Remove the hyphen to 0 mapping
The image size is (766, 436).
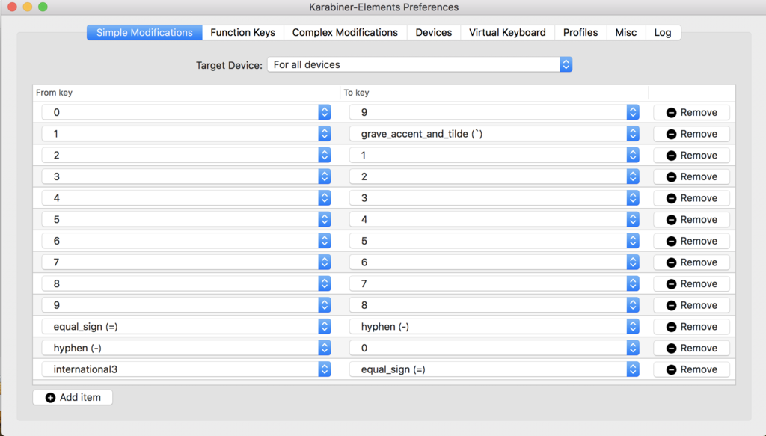(x=692, y=348)
